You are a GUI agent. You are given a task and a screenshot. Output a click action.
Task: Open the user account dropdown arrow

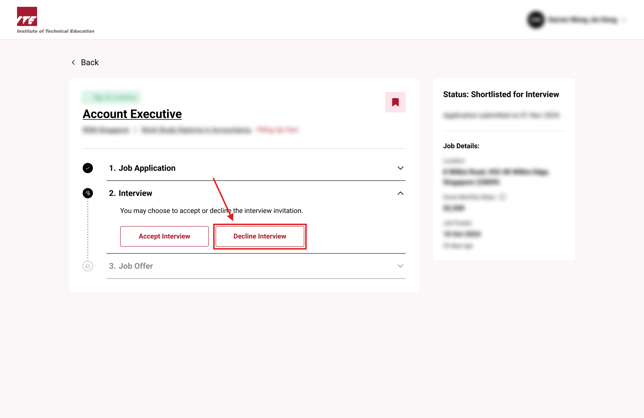(624, 20)
